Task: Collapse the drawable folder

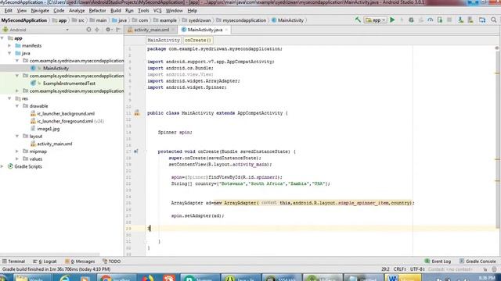Action: coord(17,106)
